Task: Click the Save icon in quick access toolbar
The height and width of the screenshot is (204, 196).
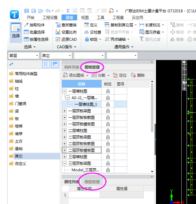Action: (x=26, y=11)
